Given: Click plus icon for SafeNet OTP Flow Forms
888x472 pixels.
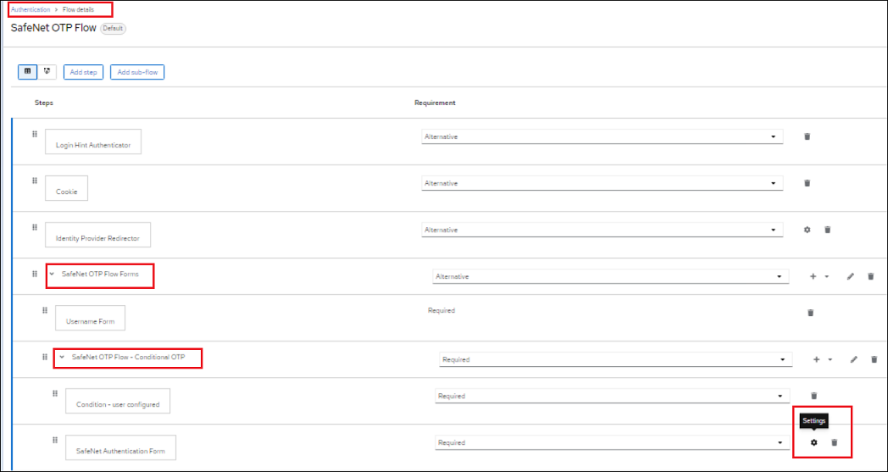Looking at the screenshot, I should [813, 276].
